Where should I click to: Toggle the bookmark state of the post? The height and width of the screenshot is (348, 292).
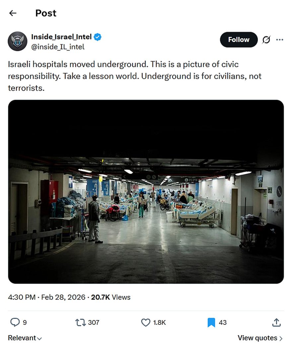[210, 322]
